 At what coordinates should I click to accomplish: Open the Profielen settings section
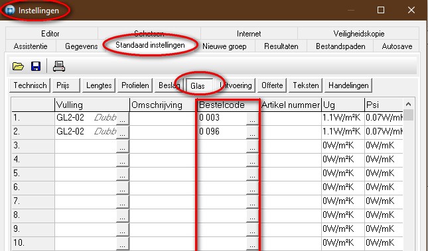point(135,85)
